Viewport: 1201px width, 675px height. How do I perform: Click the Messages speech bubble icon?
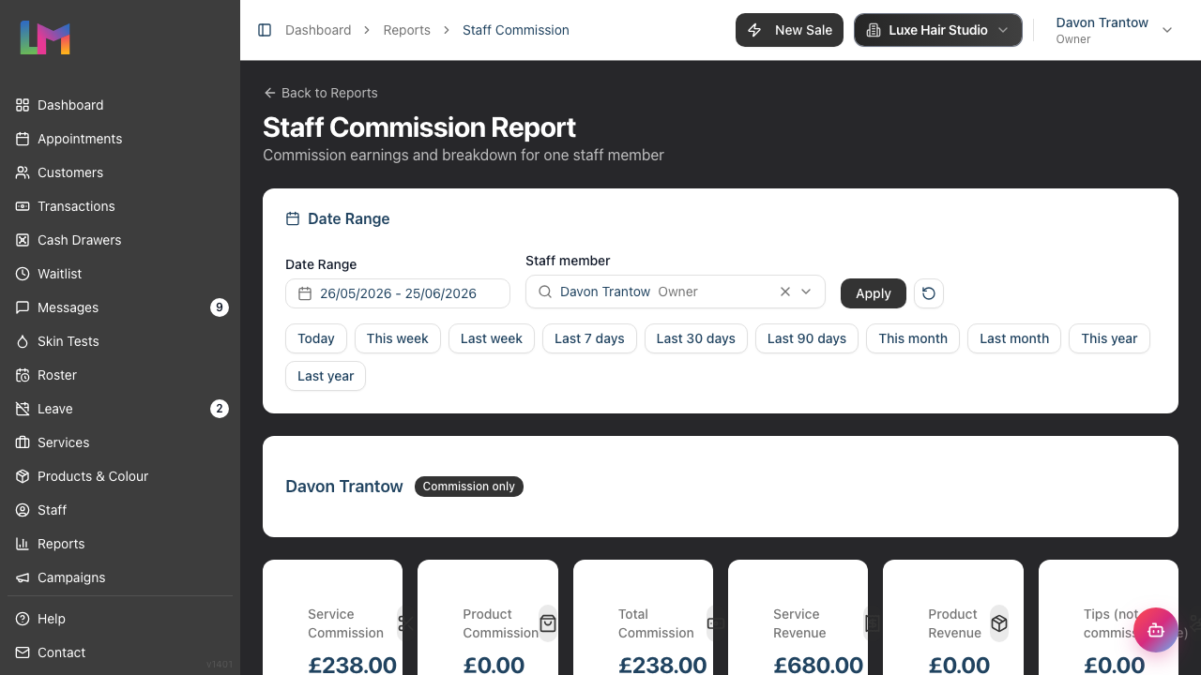pyautogui.click(x=23, y=307)
